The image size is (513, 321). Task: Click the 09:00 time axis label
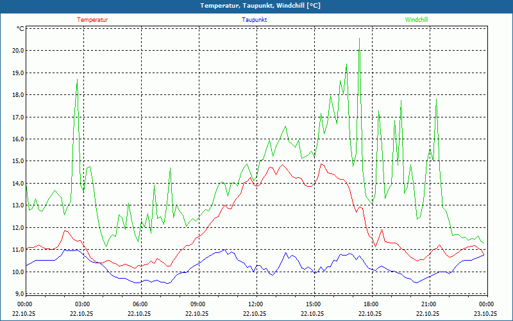(198, 304)
